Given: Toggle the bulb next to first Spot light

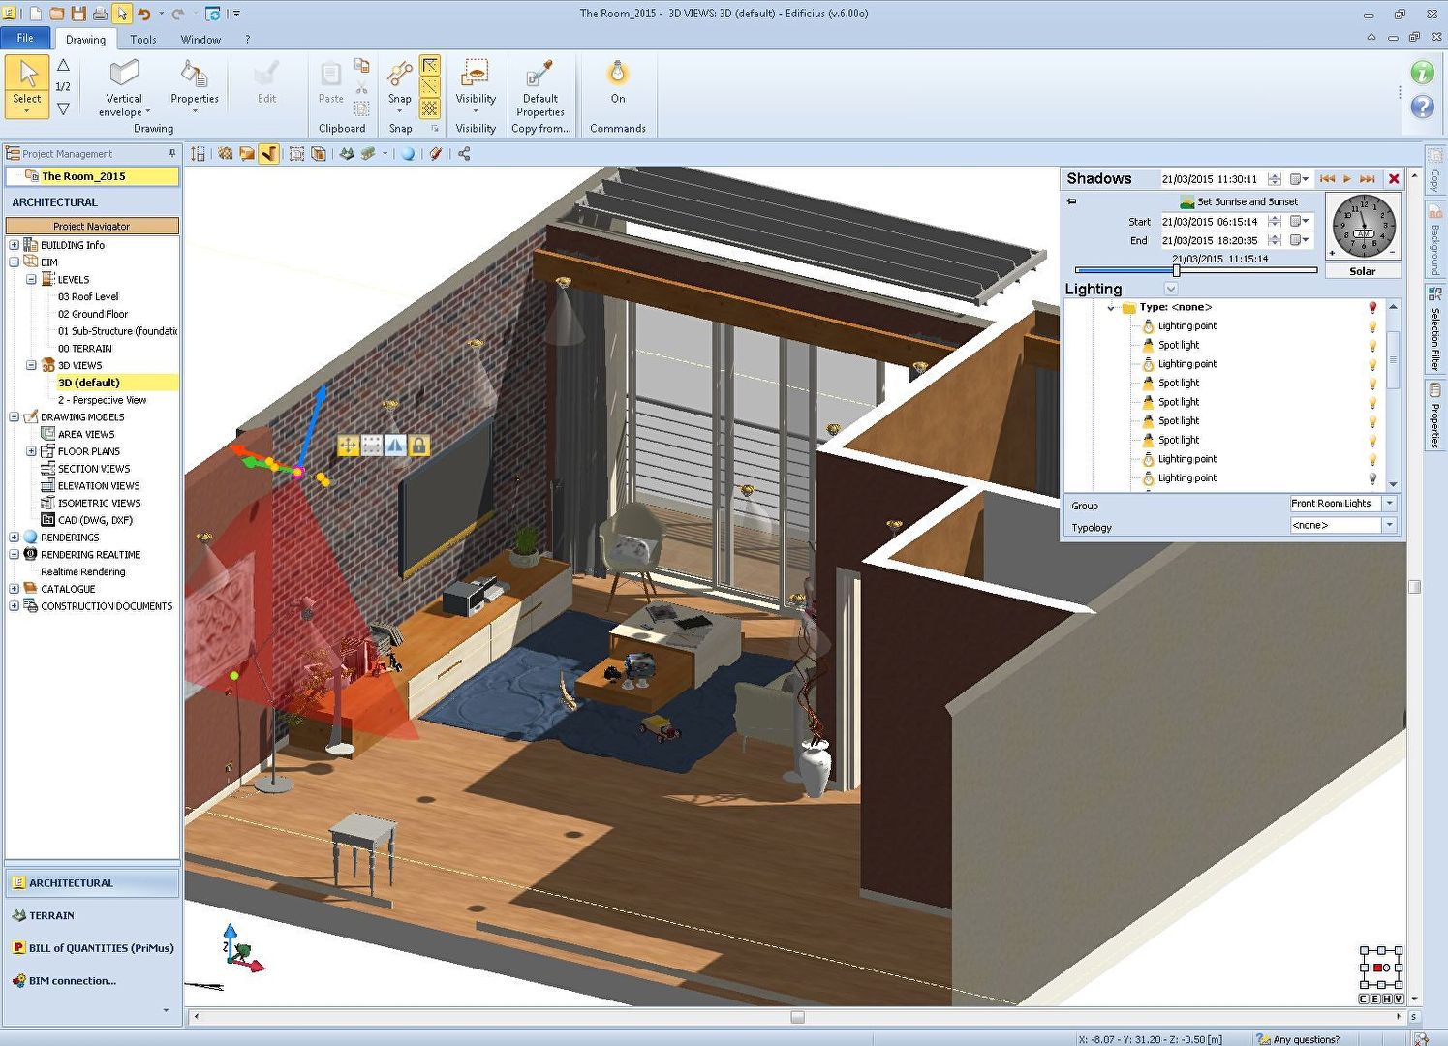Looking at the screenshot, I should pyautogui.click(x=1372, y=345).
